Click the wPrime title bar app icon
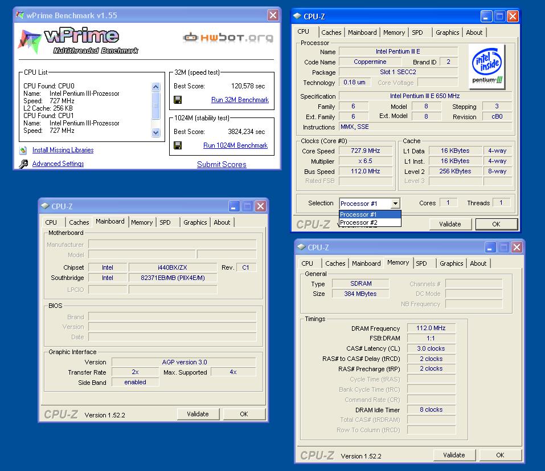 (x=20, y=15)
